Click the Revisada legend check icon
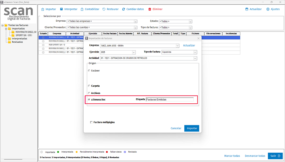Screen dimensions: 285x162 [x=125, y=152]
